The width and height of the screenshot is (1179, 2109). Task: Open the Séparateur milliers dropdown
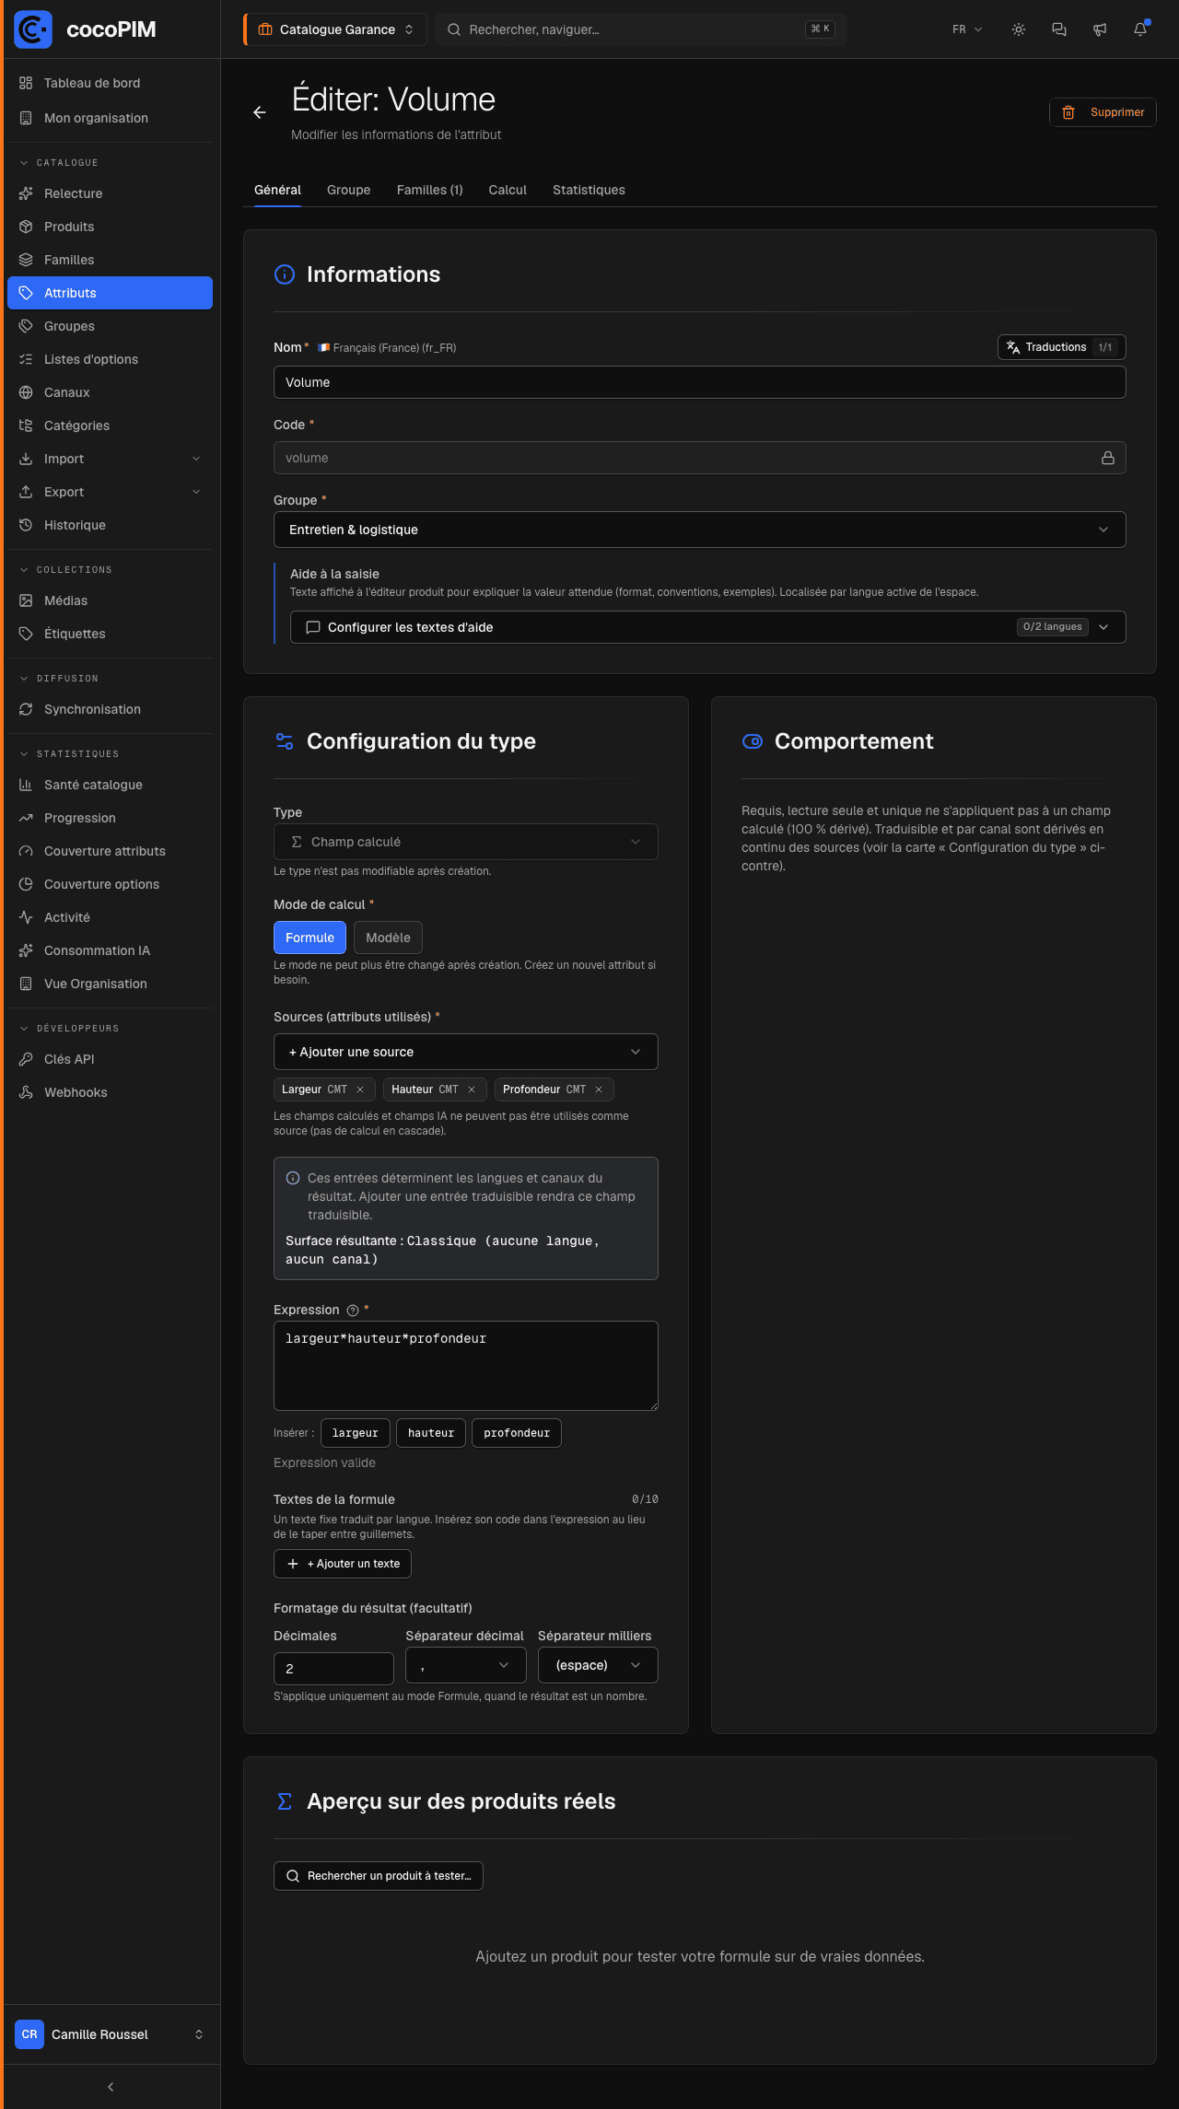598,1665
